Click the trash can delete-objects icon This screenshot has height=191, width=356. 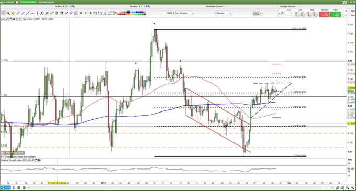57,13
